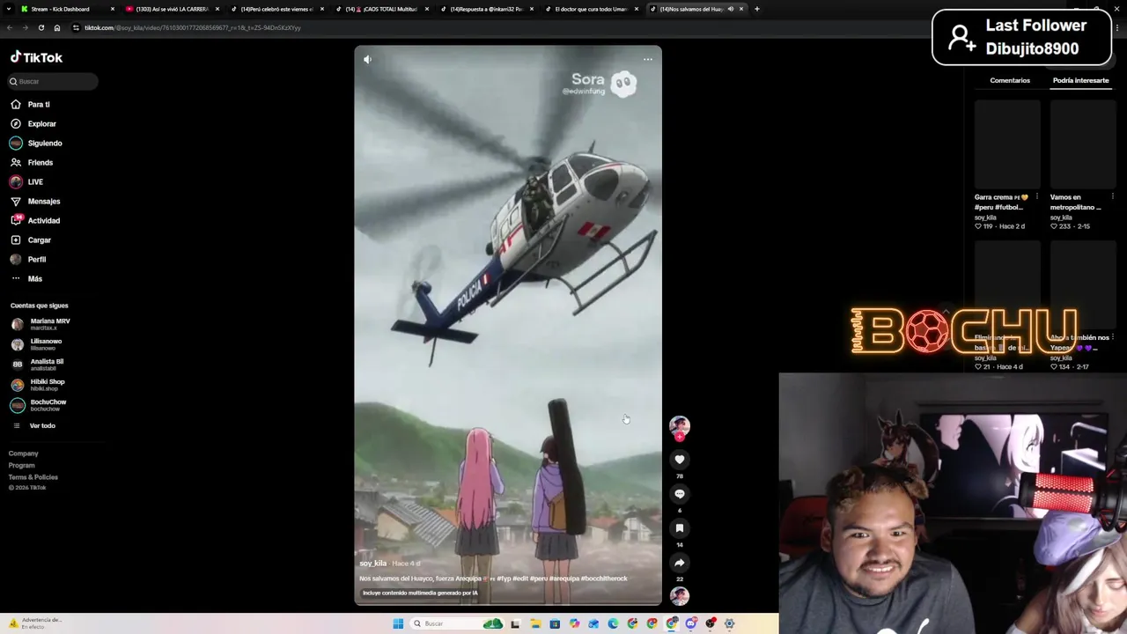This screenshot has width=1127, height=634.
Task: Expand the Más menu
Action: (34, 278)
